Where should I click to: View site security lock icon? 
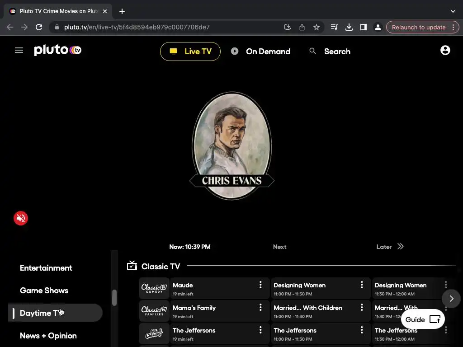tap(57, 27)
